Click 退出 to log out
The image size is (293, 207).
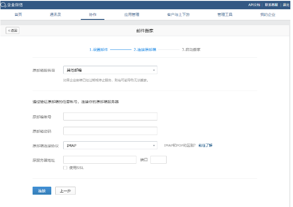(286, 4)
